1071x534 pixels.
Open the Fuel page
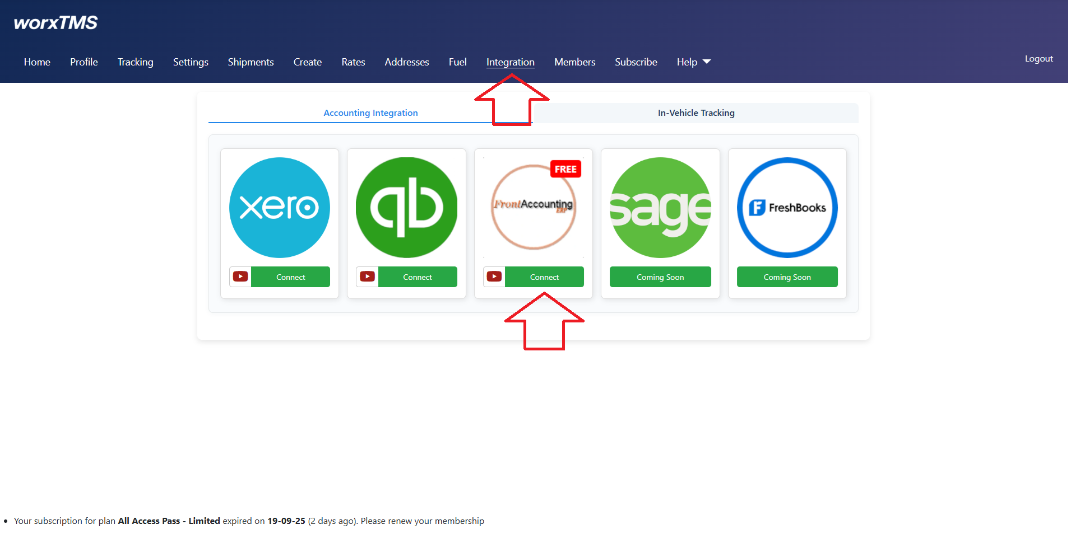tap(457, 62)
